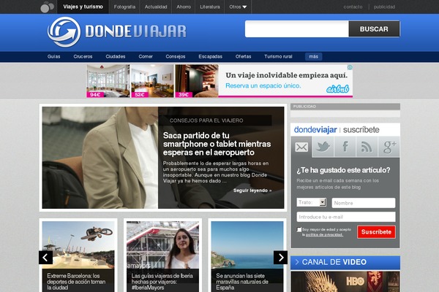Screen dimensions: 439x292
Task: Show next articles with right carousel arrow
Action: (280, 258)
